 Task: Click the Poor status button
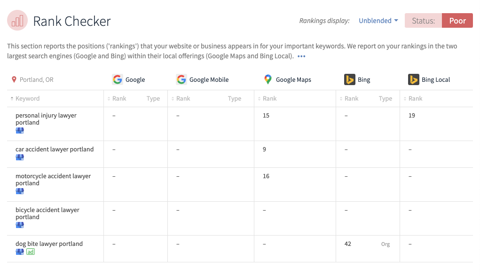(x=457, y=21)
